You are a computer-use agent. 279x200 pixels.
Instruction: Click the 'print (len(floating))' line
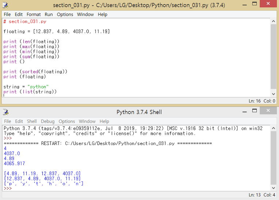(31, 42)
